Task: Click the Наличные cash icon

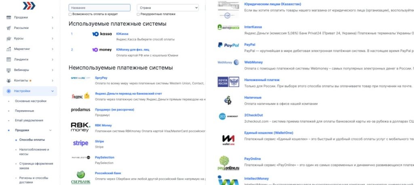Action: point(228,100)
